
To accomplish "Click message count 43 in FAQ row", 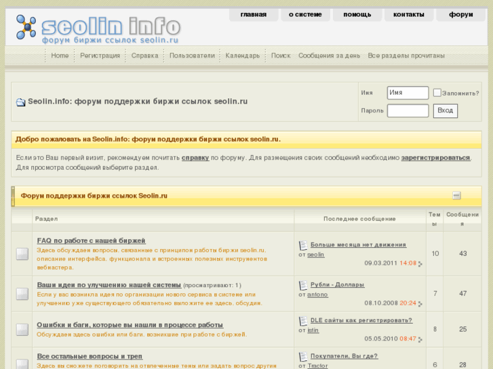I will (x=462, y=253).
